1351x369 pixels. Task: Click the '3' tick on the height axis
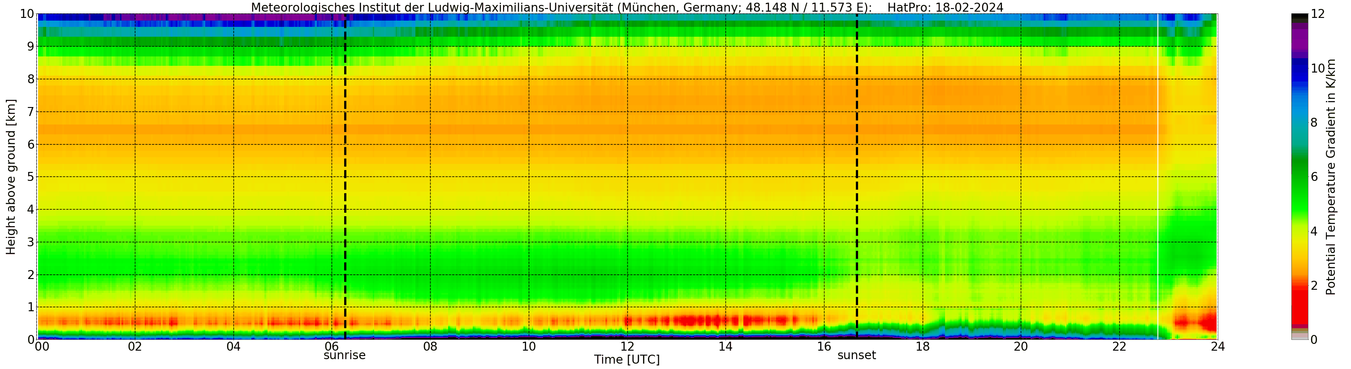30,242
